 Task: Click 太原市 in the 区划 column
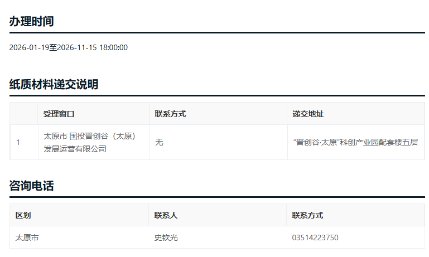(x=27, y=237)
